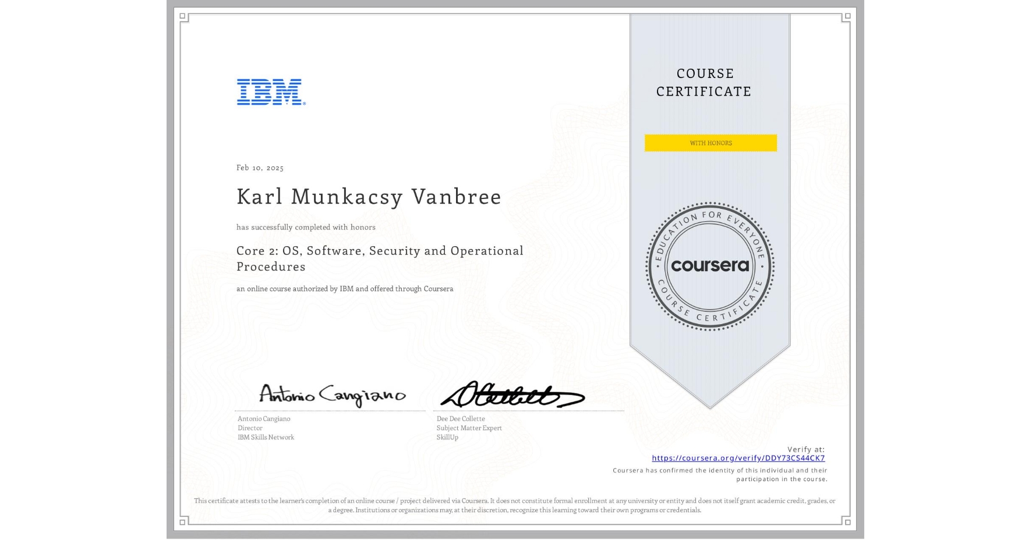Click 'IBM Skills Network' text
This screenshot has height=540, width=1032.
(266, 438)
